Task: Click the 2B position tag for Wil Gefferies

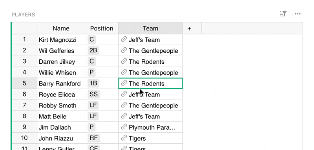Action: tap(93, 50)
